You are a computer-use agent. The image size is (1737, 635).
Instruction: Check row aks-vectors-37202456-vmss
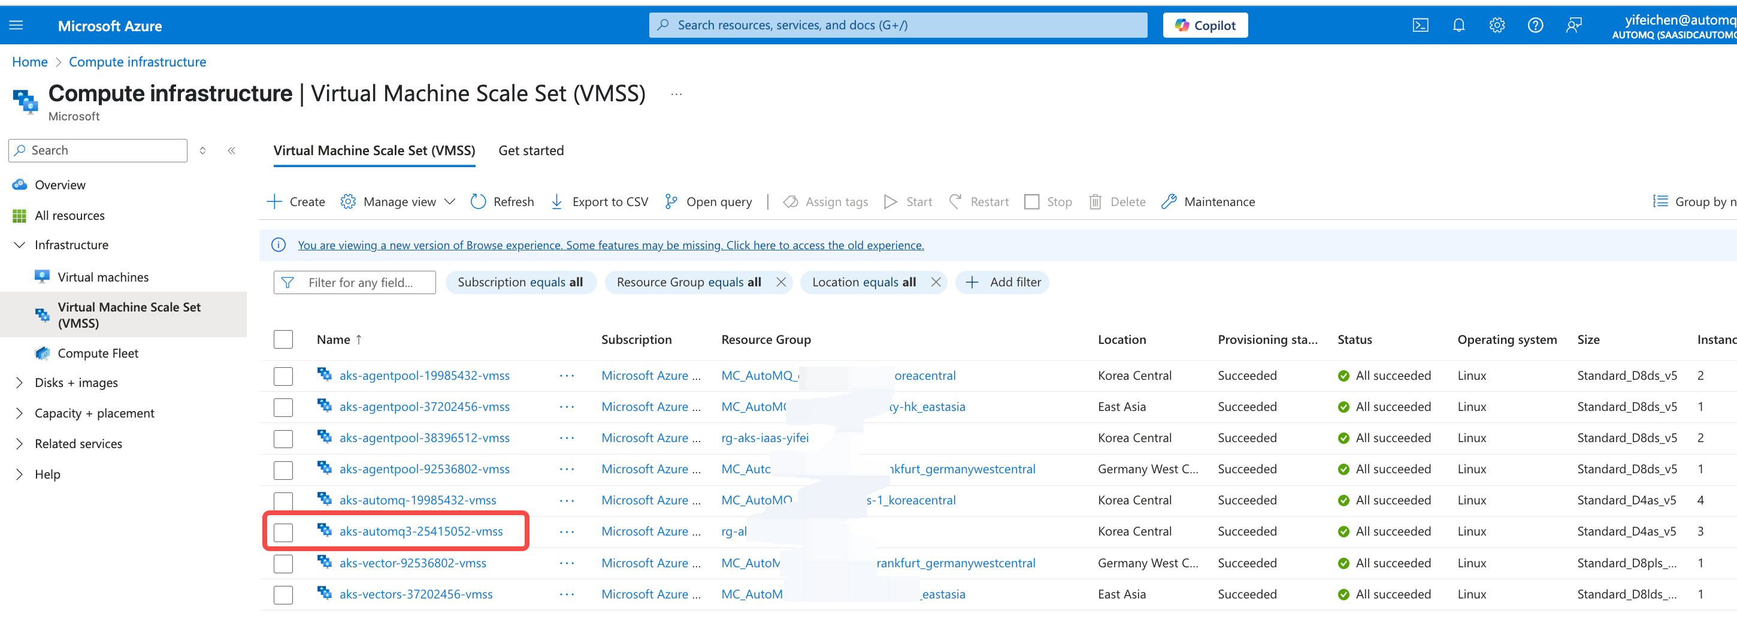point(283,594)
